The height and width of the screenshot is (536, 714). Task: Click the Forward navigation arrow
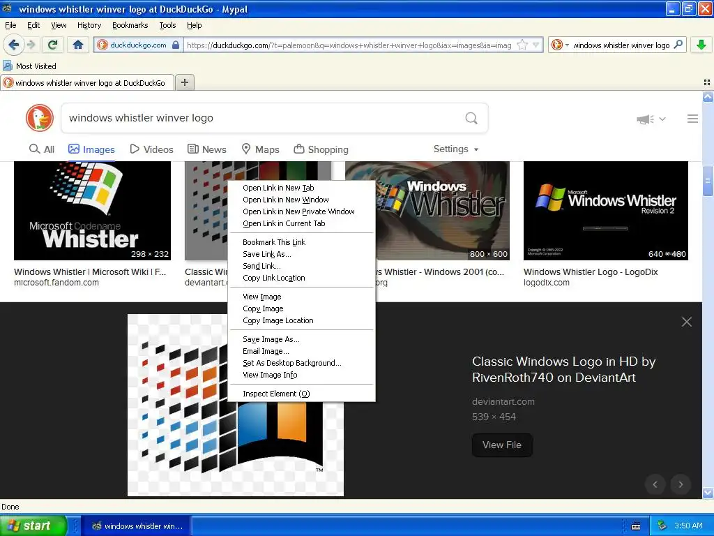[31, 45]
